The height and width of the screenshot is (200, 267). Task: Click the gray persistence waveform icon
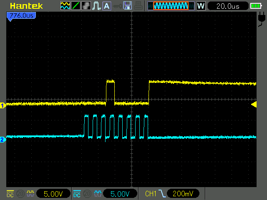[x=86, y=6]
